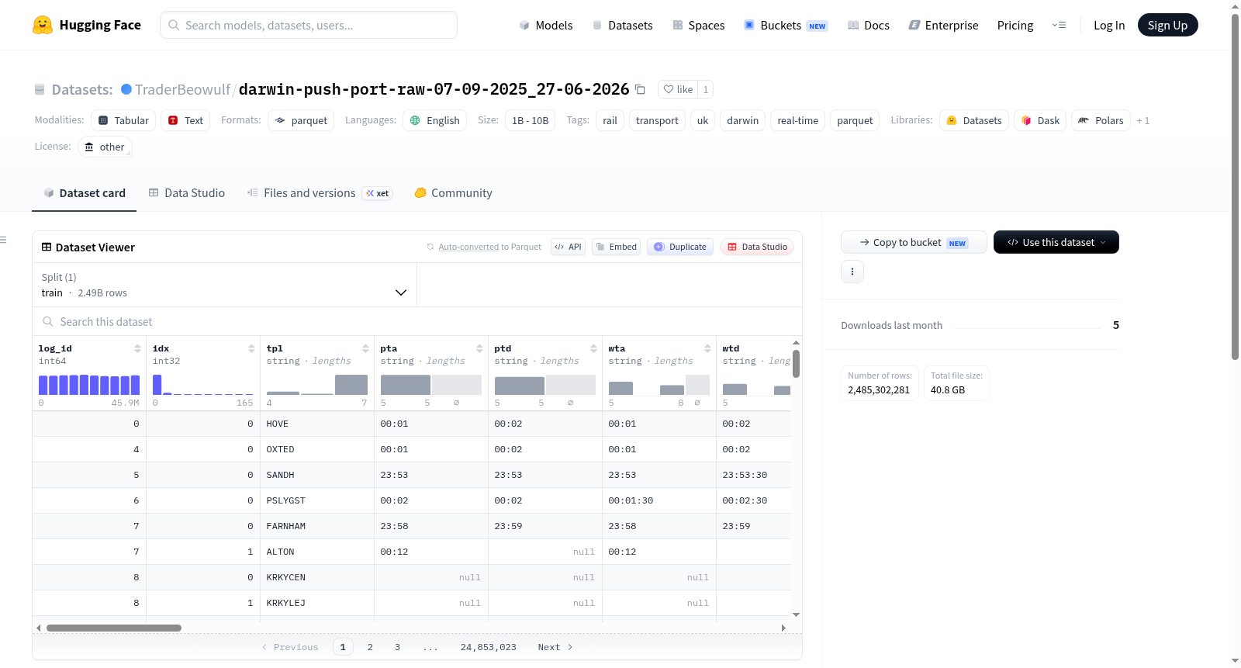The width and height of the screenshot is (1241, 668).
Task: Click the Embed button
Action: 616,247
